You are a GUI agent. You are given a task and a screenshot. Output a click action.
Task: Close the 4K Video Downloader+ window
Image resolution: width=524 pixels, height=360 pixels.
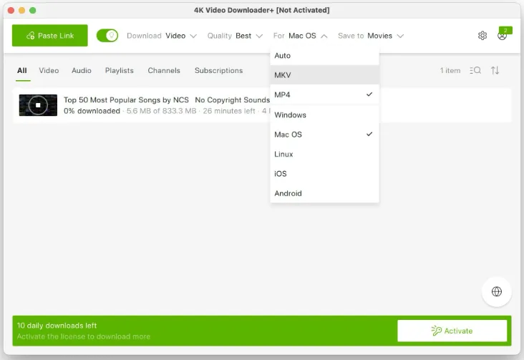point(11,10)
